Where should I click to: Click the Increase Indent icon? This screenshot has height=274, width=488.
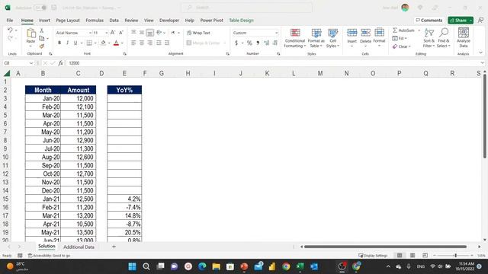167,43
